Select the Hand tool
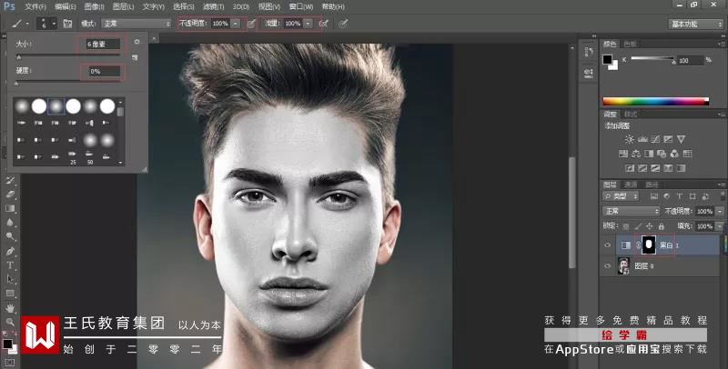Viewport: 728px width, 369px height. (10, 308)
